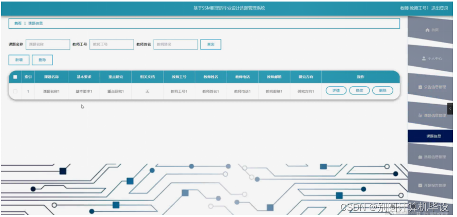Select the highlighted 课题信息 submenu item
457x217 pixels.
430,136
